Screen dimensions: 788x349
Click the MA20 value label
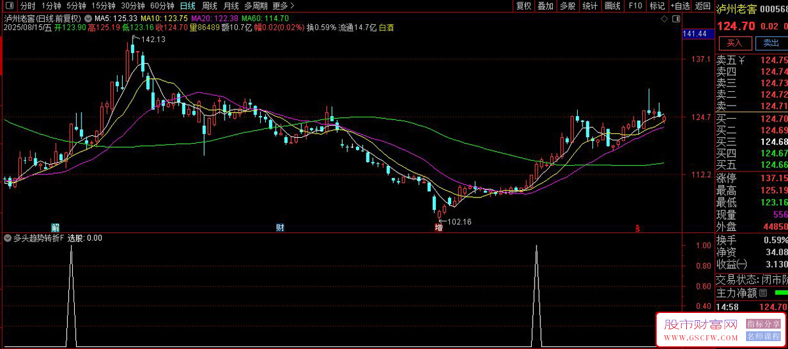tap(214, 18)
